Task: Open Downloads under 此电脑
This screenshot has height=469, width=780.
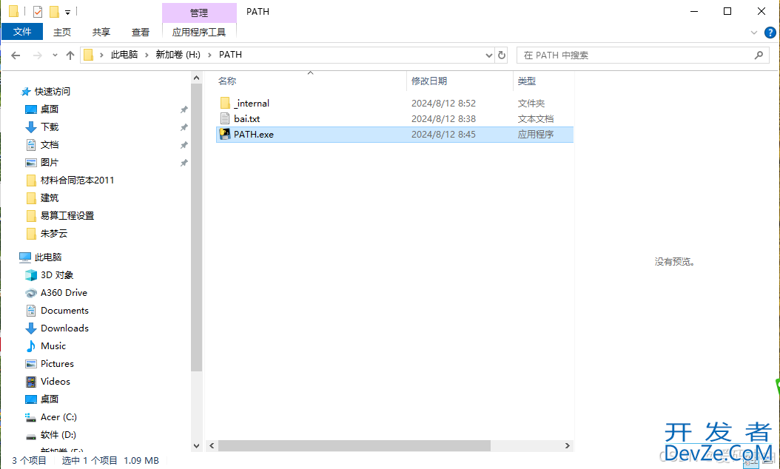Action: (64, 328)
